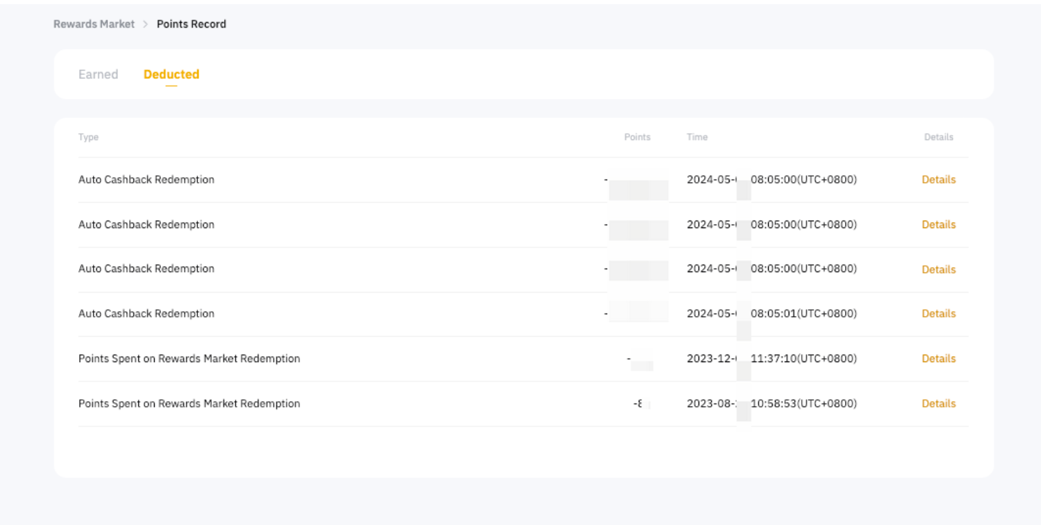Click the Points Record breadcrumb label
Image resolution: width=1041 pixels, height=525 pixels.
click(x=191, y=24)
